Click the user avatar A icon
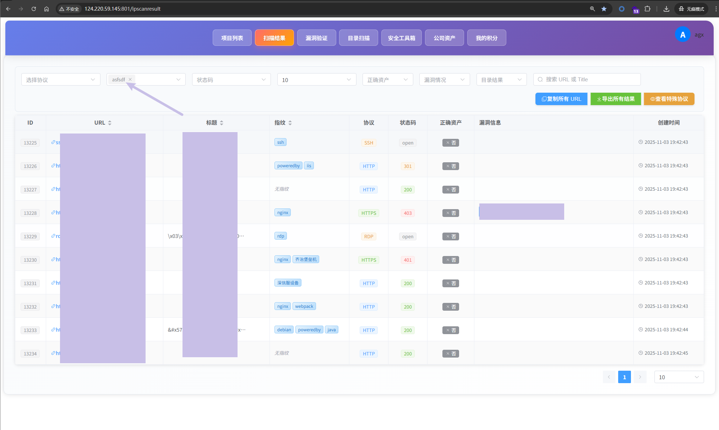 [682, 34]
